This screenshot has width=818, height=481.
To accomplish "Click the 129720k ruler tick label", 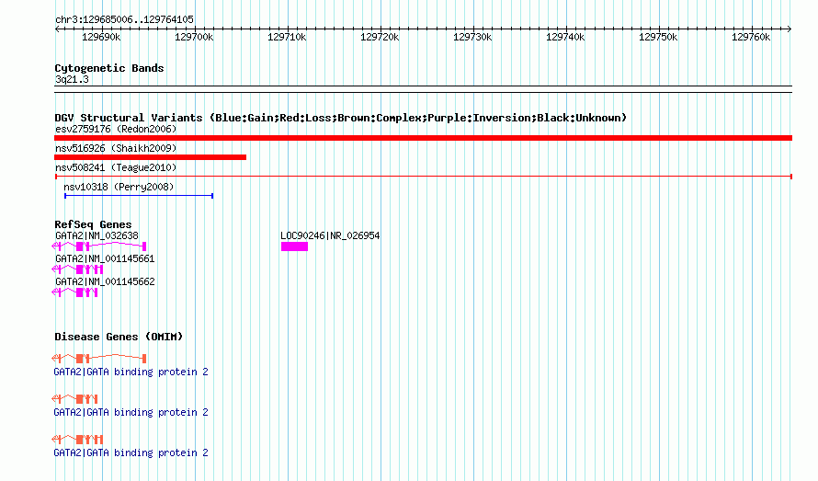I will pos(380,37).
